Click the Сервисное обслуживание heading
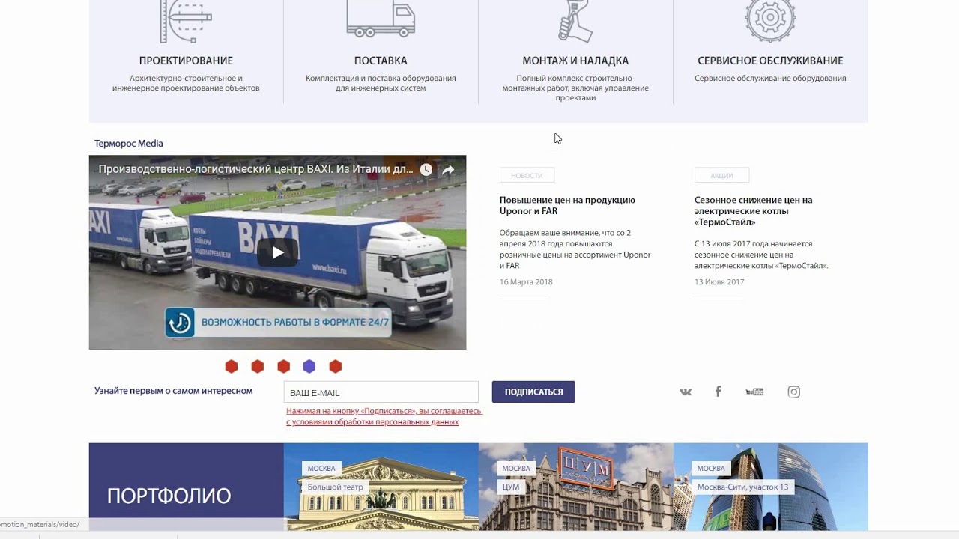Viewport: 959px width, 539px height. pyautogui.click(x=770, y=61)
